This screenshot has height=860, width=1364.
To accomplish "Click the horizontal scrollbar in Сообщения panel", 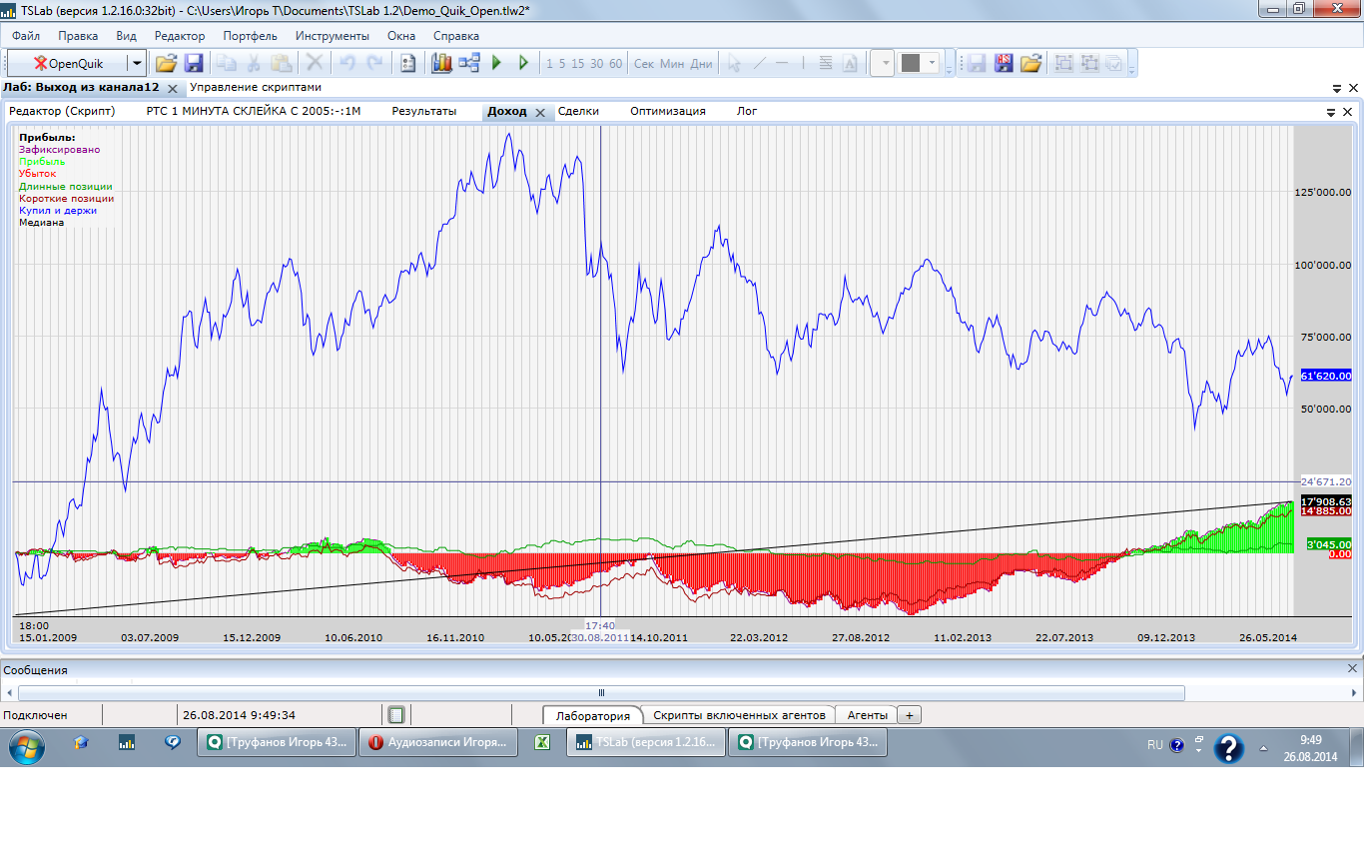I will 601,692.
